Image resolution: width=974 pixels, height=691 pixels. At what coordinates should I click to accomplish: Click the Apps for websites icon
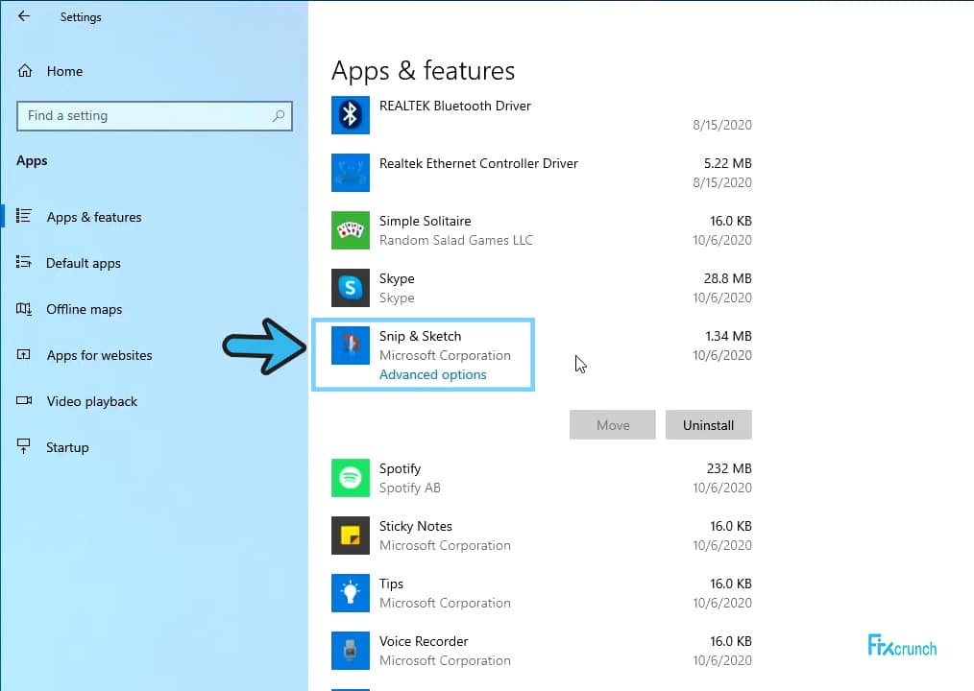click(x=24, y=354)
